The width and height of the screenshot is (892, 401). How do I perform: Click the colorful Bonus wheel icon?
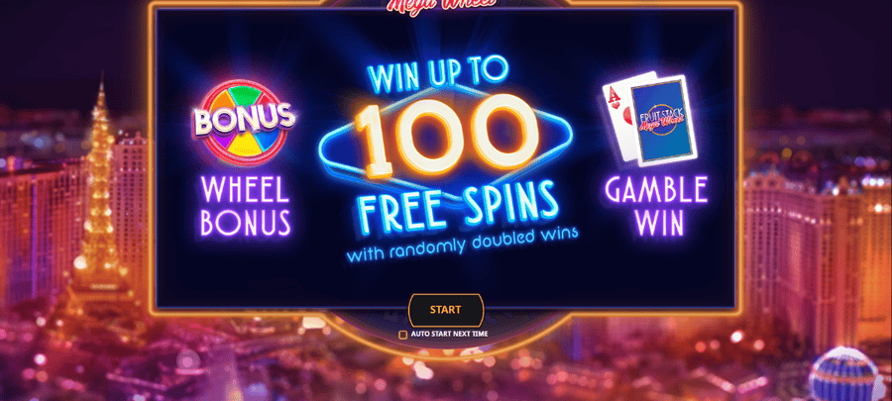[x=245, y=123]
